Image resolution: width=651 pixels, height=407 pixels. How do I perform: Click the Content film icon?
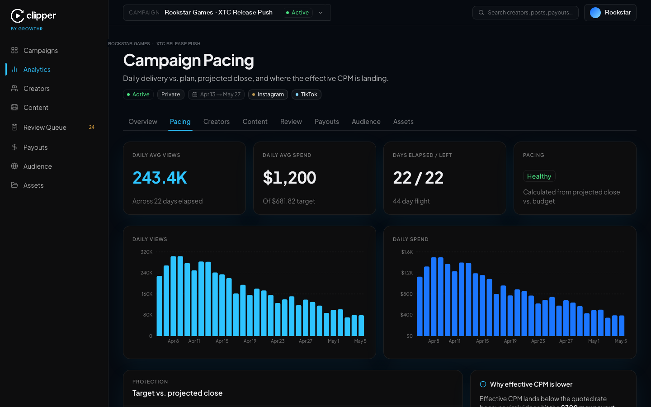[x=14, y=107]
